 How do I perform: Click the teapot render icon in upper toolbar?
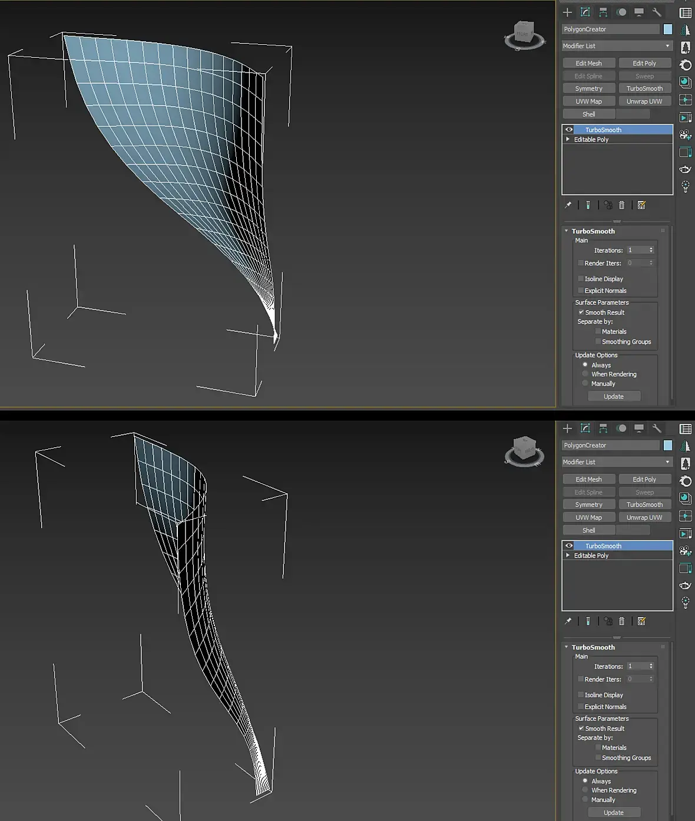click(686, 170)
